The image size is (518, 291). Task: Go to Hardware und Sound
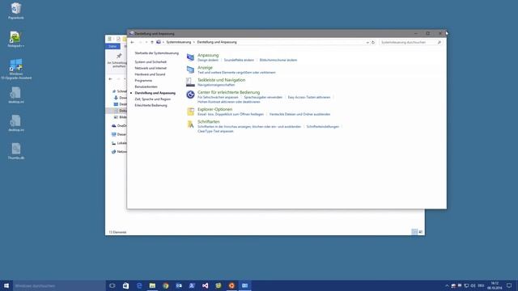coord(150,74)
